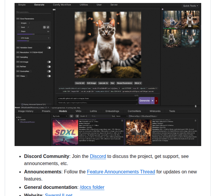Open the Big Cards view dropdown

(x=60, y=116)
